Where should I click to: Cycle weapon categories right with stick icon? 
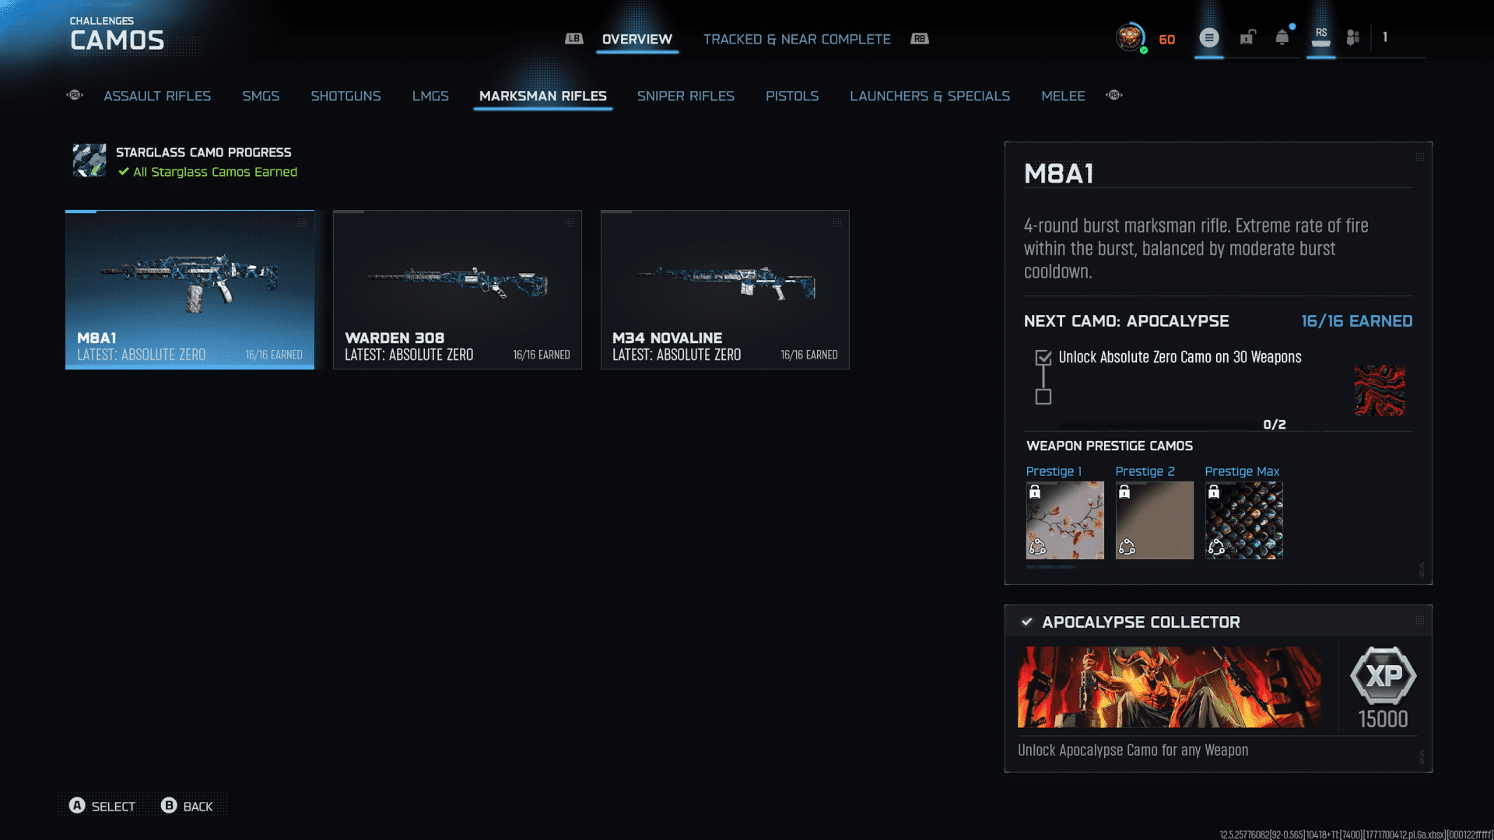[x=1114, y=95]
